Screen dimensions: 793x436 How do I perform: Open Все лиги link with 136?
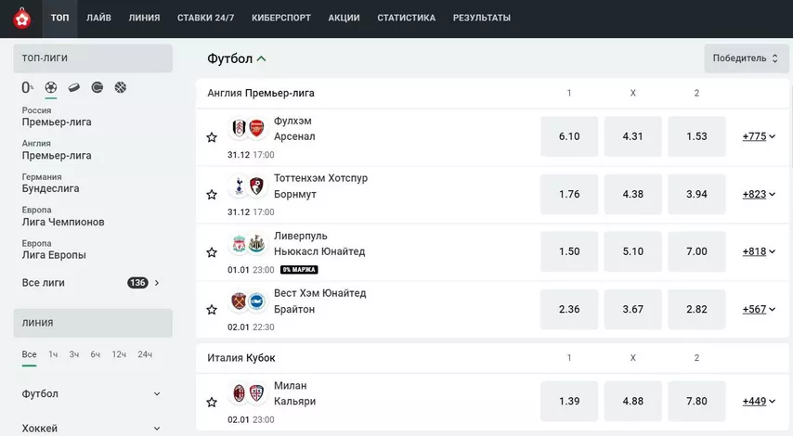tap(91, 283)
